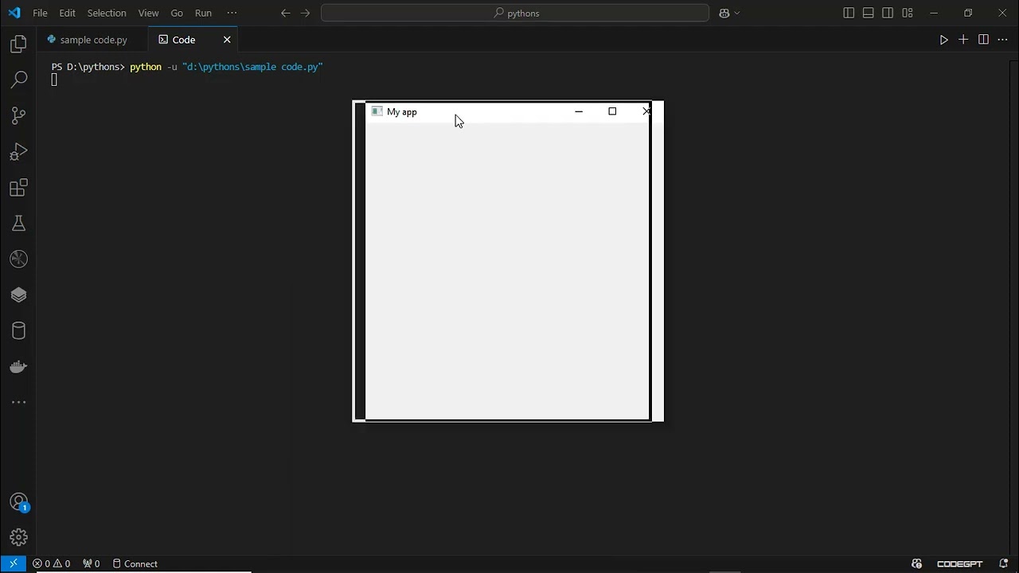Screen dimensions: 1019x573
Task: Click the My app window title icon
Action: coord(377,111)
